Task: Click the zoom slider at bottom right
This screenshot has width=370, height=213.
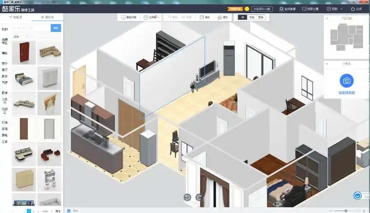Action: click(346, 210)
